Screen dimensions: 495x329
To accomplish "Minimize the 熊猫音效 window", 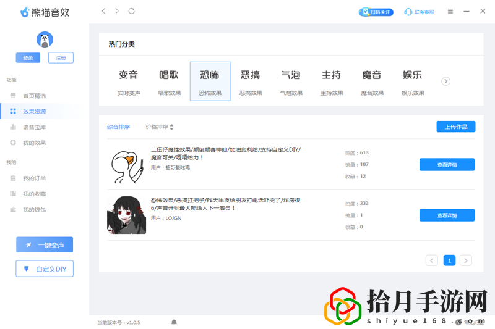I will (467, 11).
